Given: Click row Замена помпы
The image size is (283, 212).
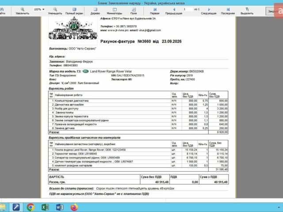Looking at the screenshot, I should 138,113.
